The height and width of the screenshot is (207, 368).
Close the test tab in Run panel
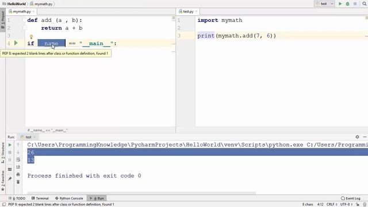pyautogui.click(x=34, y=137)
